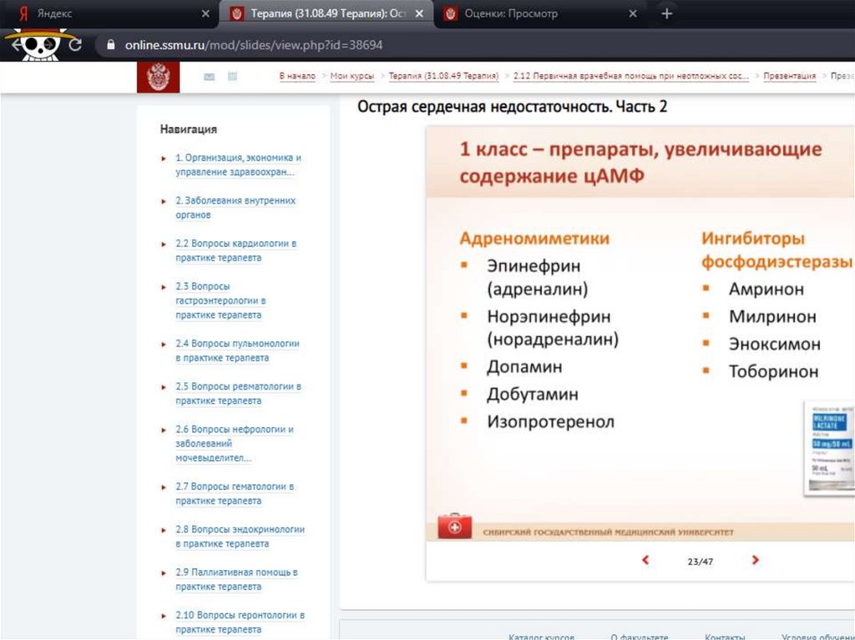855x640 pixels.
Task: Click the slide title Острая сердечная недостаточность
Action: point(512,106)
